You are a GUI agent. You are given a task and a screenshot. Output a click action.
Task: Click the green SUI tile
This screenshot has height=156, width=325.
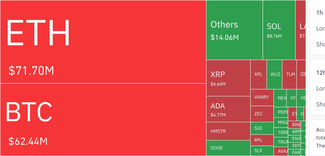pos(262,128)
